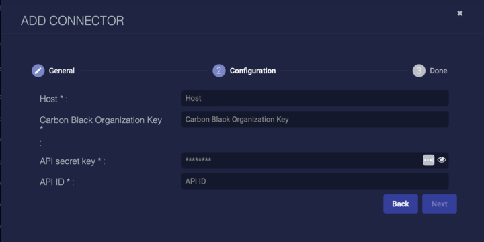Click the "Host * :" field label
Image resolution: width=484 pixels, height=242 pixels.
53,99
